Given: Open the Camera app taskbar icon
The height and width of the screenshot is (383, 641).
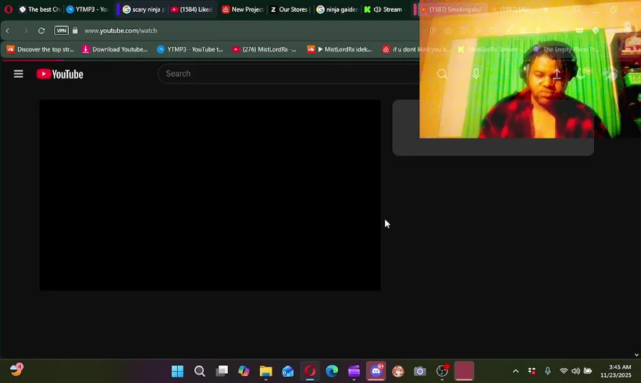Looking at the screenshot, I should tap(420, 371).
